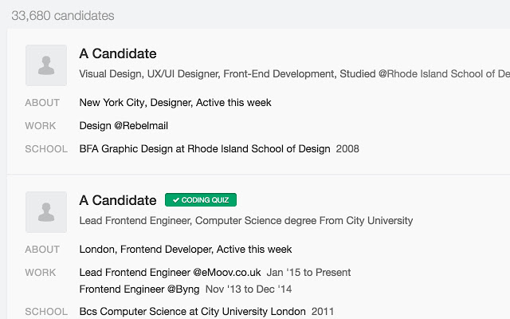The width and height of the screenshot is (510, 319).
Task: Click "Frontend Engineer @Byng" work entry
Action: (x=139, y=289)
